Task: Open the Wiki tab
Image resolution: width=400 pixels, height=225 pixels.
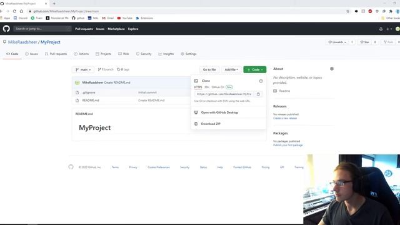Action: 124,54
